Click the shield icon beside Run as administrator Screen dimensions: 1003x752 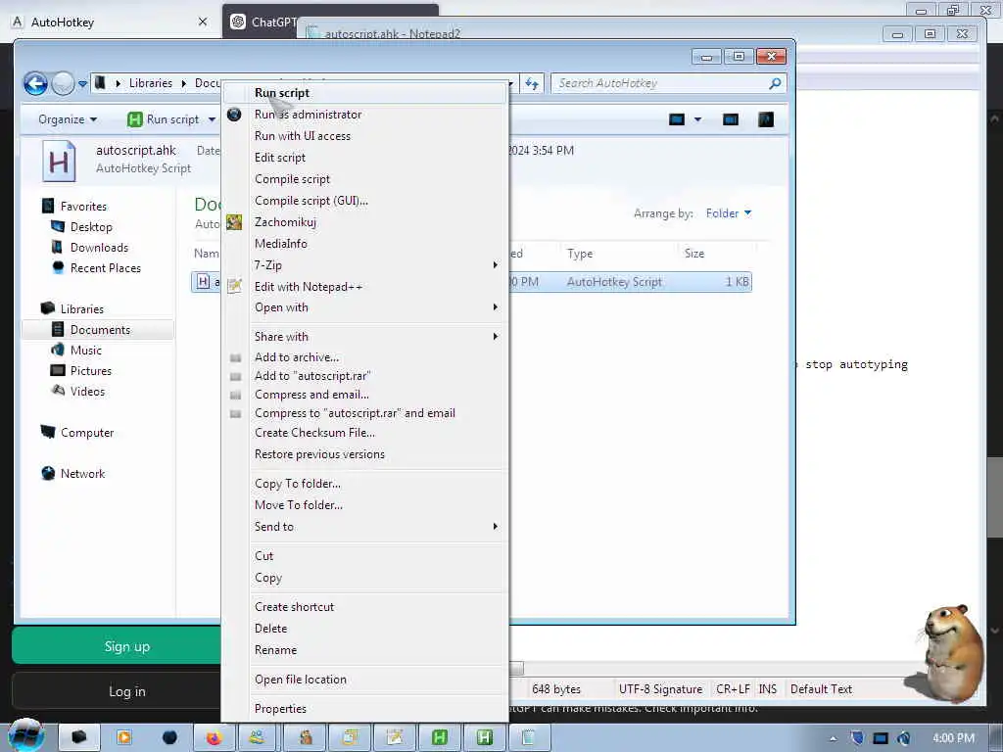point(234,115)
